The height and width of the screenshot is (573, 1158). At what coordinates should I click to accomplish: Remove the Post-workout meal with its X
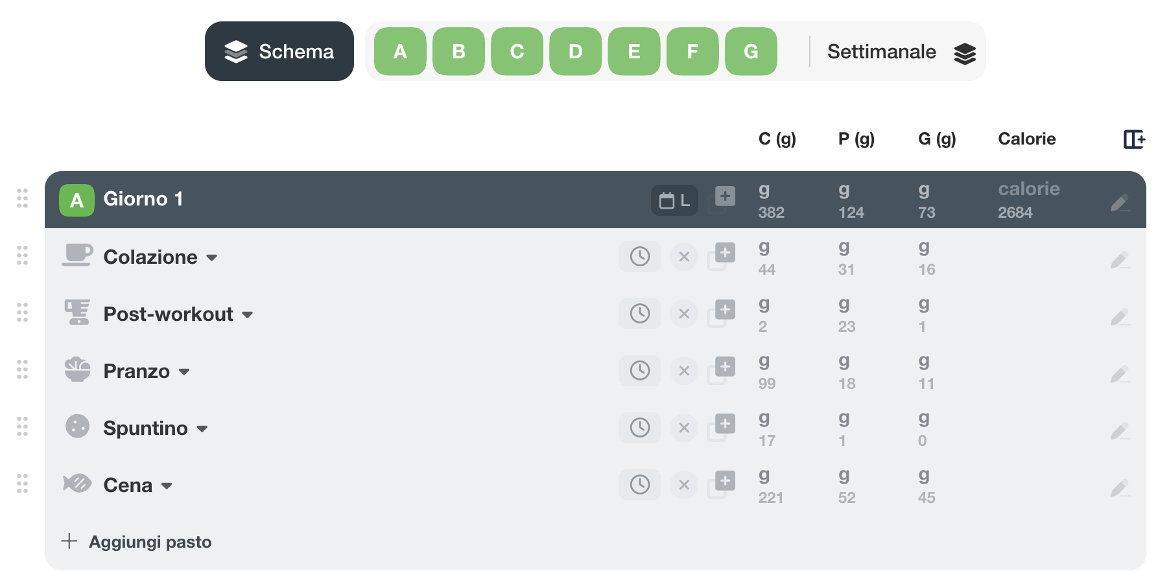click(684, 314)
